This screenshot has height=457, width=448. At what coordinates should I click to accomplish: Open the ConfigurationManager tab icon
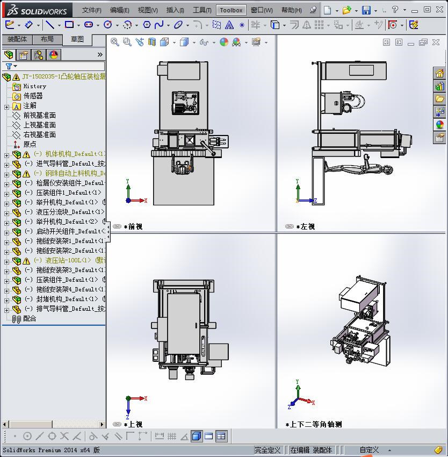click(x=39, y=55)
